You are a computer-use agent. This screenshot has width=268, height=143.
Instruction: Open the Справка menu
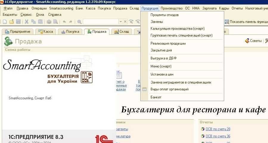(x=55, y=15)
